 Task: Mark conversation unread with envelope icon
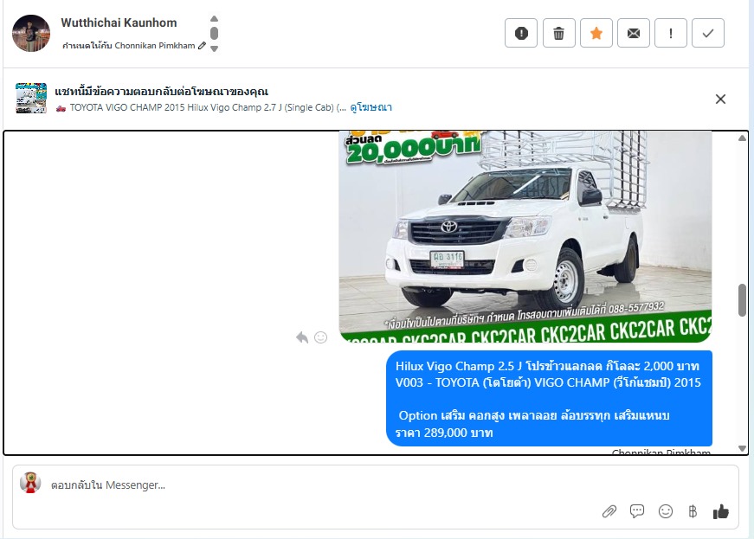634,33
